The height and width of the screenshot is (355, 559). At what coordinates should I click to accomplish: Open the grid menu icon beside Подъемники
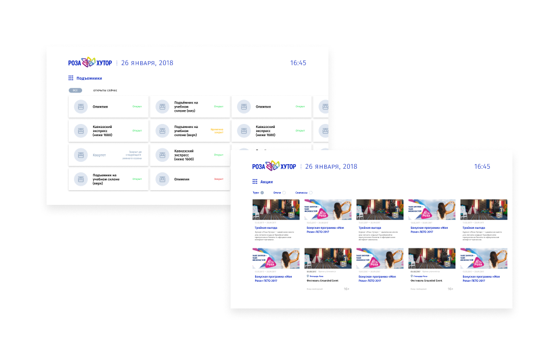(70, 78)
